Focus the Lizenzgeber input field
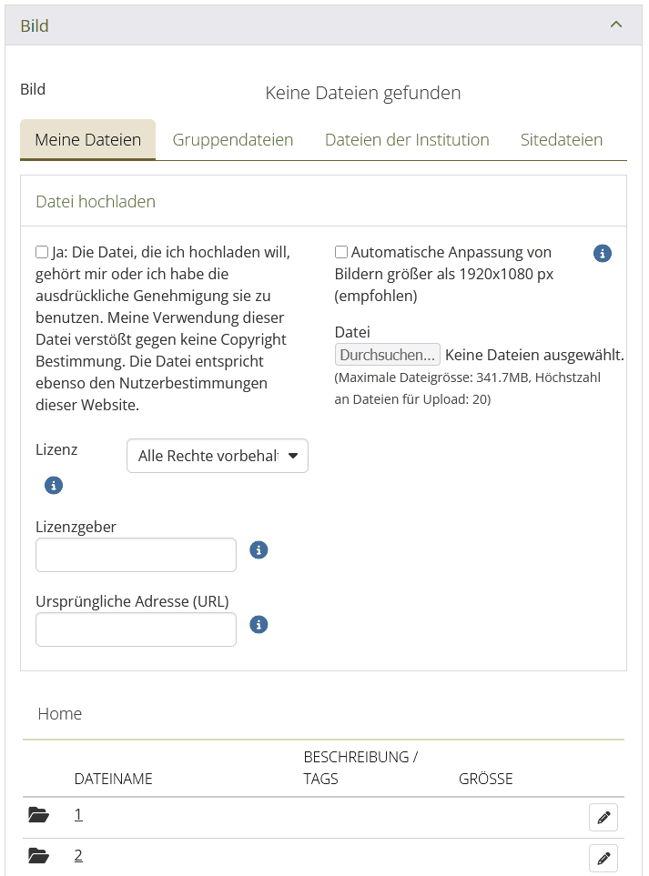Screen dimensions: 649x876 point(136,555)
